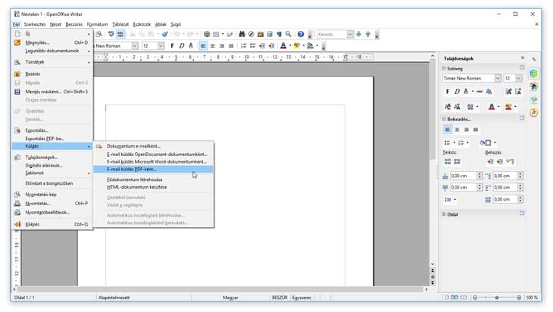Click sidebar increase indent icon
The image size is (553, 312).
[491, 161]
